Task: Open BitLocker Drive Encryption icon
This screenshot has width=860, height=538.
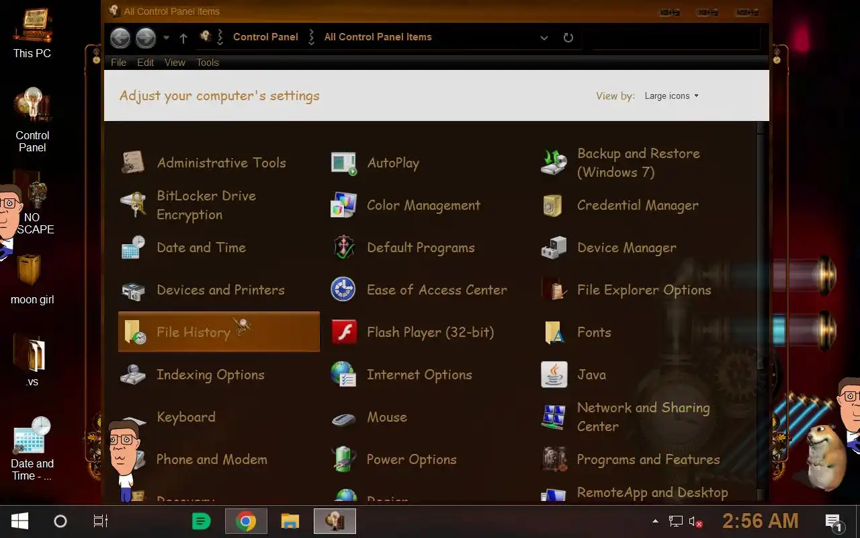Action: (133, 205)
